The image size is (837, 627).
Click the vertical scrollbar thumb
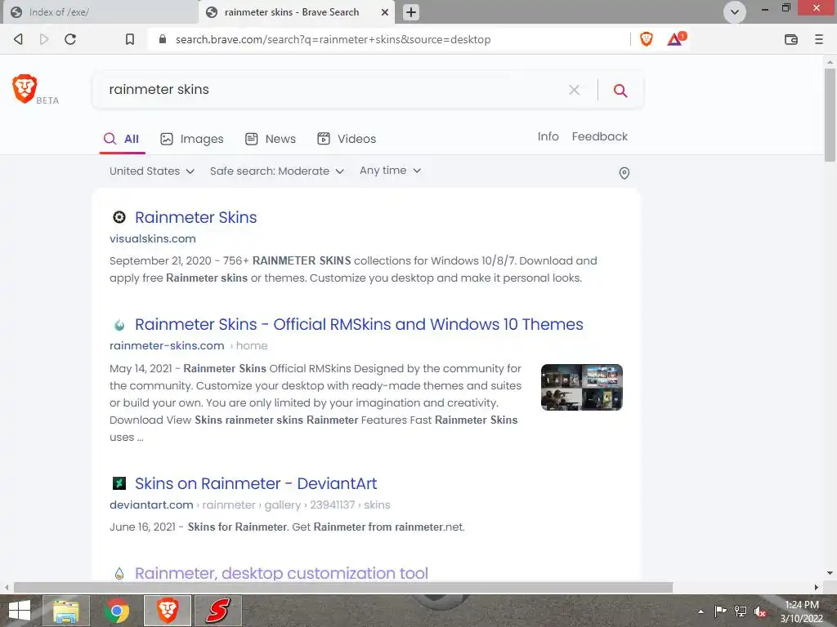point(830,114)
